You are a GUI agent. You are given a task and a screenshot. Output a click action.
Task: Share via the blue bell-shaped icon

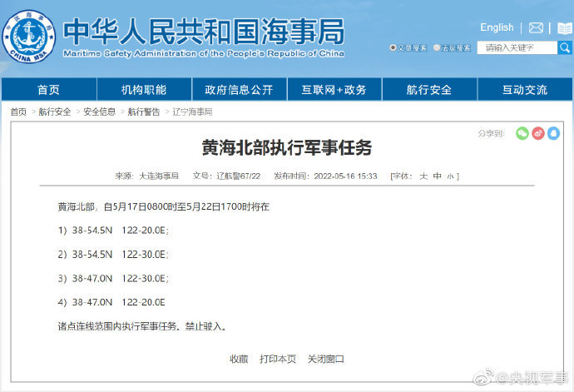click(x=553, y=133)
